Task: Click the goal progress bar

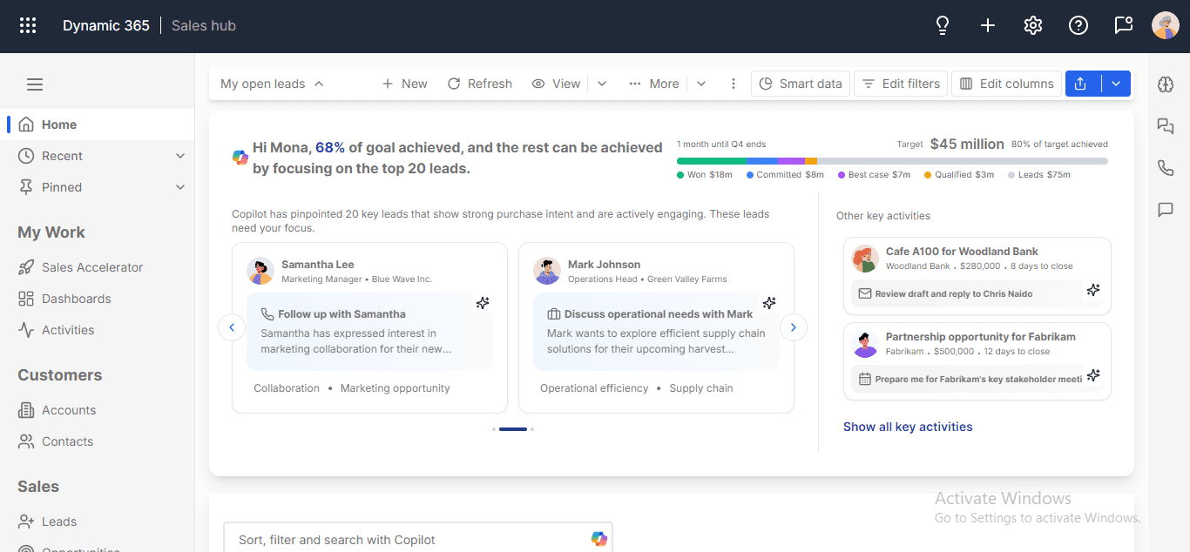Action: [892, 161]
